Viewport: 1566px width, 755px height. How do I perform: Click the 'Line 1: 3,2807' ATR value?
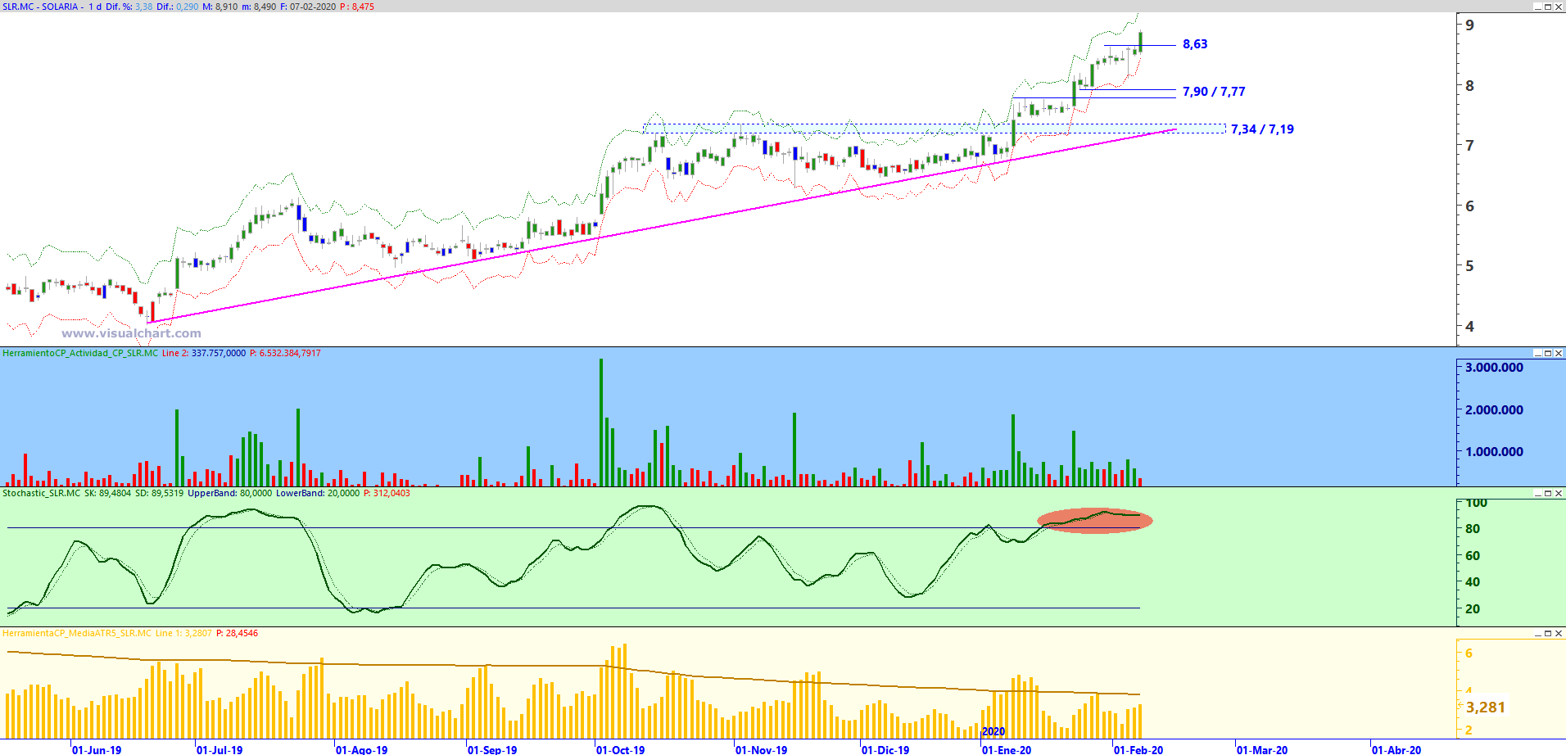pos(184,634)
